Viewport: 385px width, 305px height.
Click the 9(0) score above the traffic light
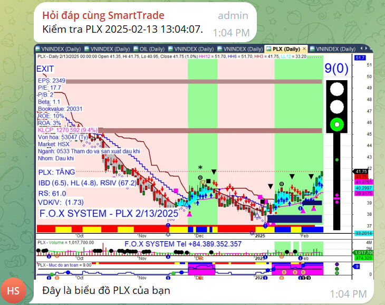point(336,68)
